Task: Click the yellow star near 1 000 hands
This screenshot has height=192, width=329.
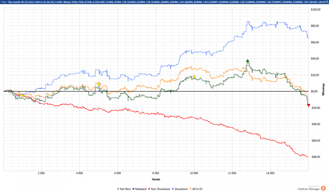Action: [23, 96]
